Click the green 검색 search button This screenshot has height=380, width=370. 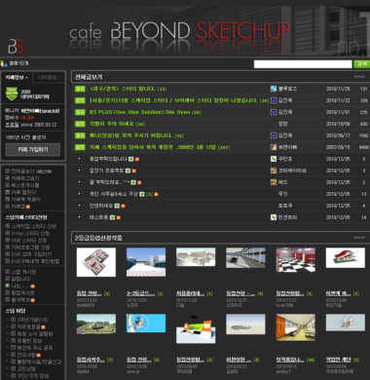point(361,64)
